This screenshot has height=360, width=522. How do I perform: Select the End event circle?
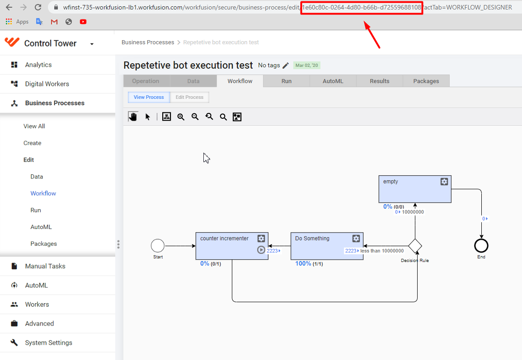[481, 246]
